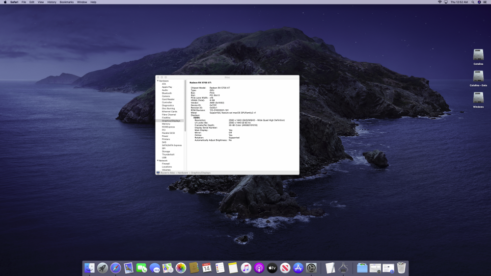491x276 pixels.
Task: Open Finder from the dock
Action: pyautogui.click(x=89, y=268)
